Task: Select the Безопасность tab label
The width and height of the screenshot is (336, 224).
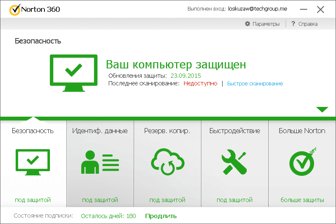Action: [33, 131]
